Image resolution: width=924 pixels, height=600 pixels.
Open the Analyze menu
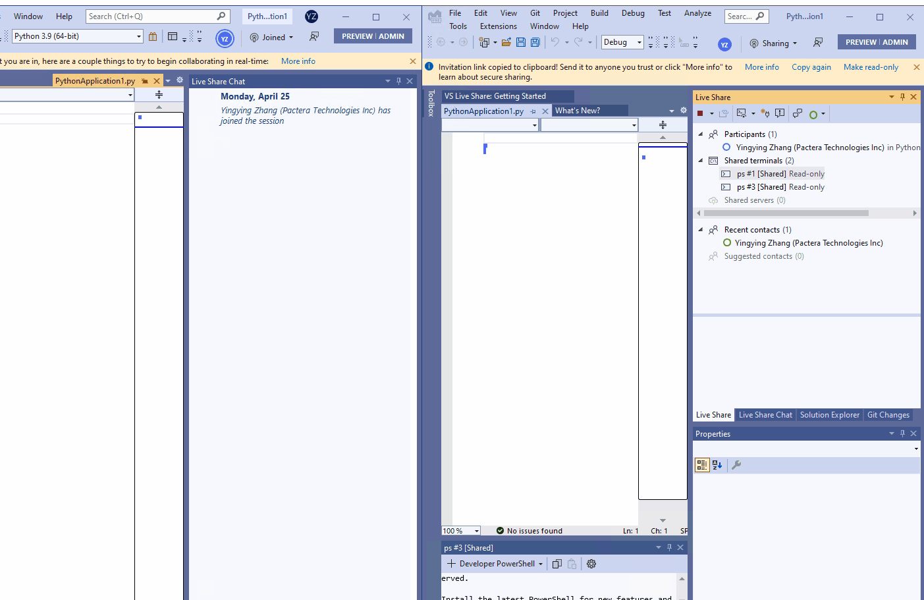tap(697, 13)
